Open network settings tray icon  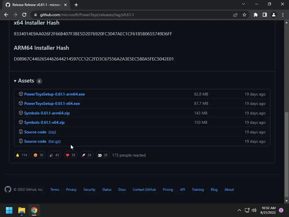tap(247, 210)
